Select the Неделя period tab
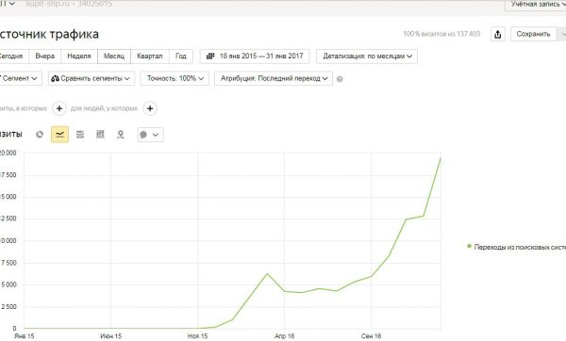This screenshot has width=566, height=341. tap(79, 57)
